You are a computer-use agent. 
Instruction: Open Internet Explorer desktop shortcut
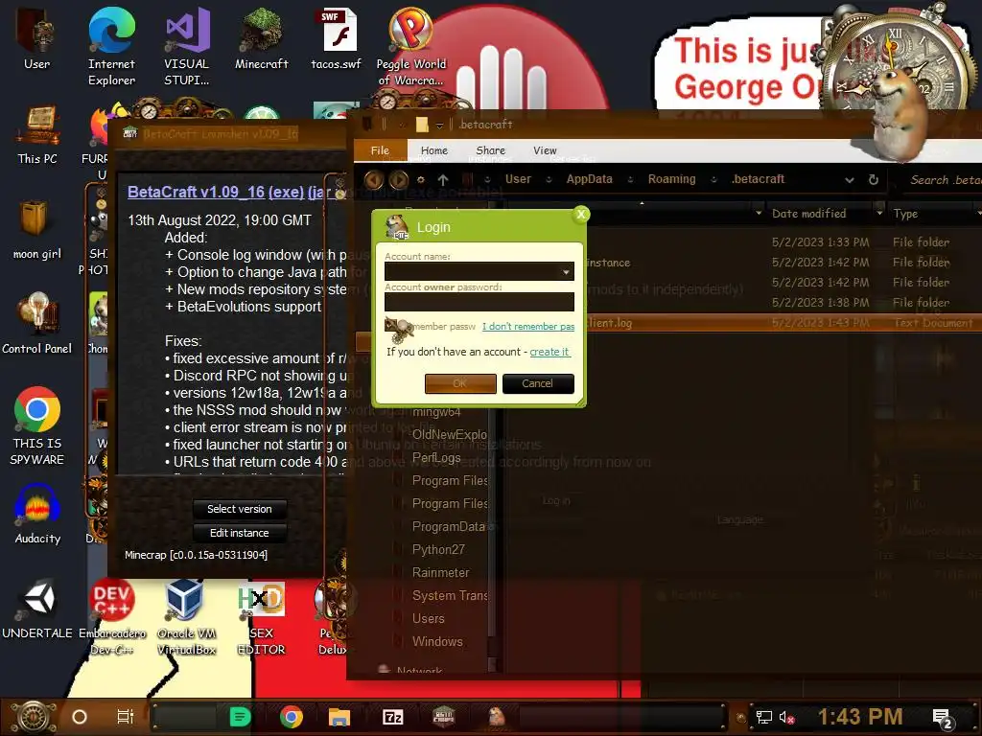tap(111, 46)
